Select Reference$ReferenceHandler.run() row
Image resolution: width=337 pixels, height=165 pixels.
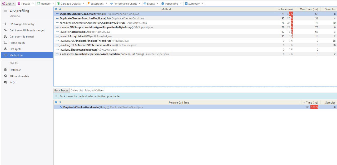(x=195, y=45)
